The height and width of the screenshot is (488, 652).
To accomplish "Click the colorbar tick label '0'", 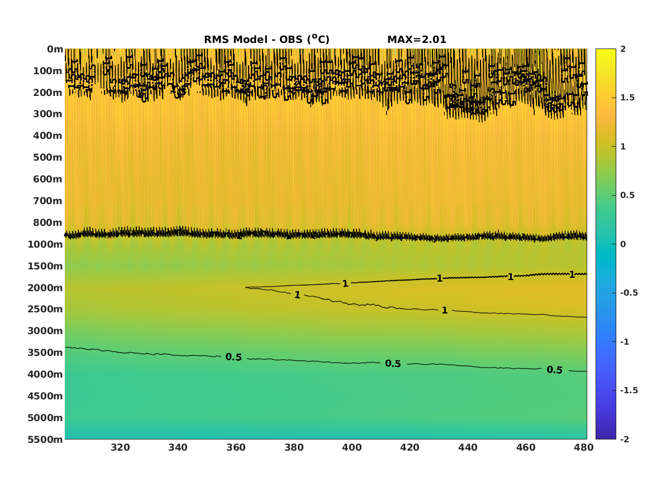I will tap(623, 244).
